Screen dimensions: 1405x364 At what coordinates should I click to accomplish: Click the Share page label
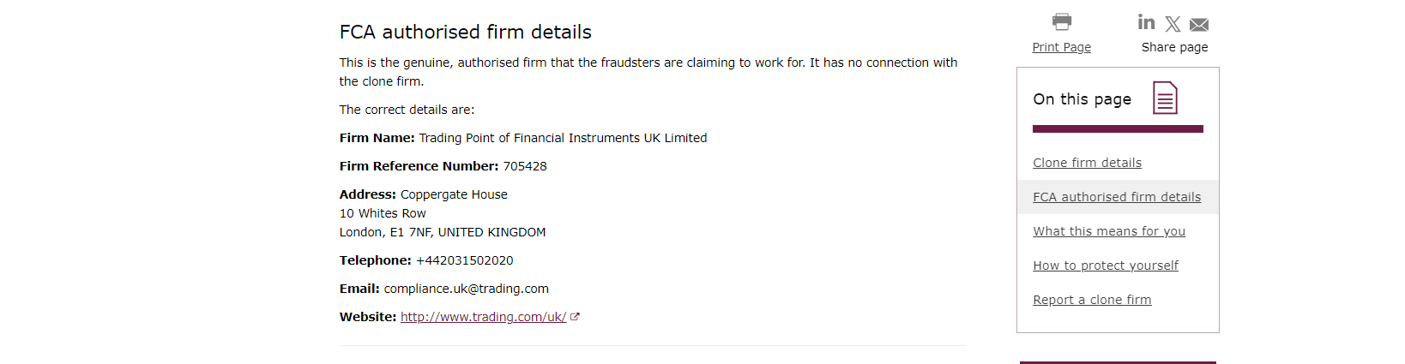[1174, 47]
